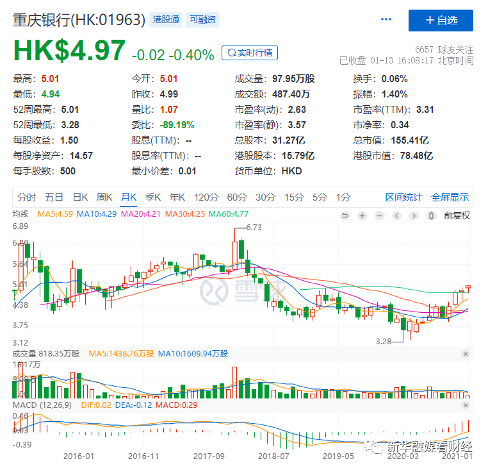This screenshot has height=468, width=488.
Task: Click the MACD (12,26,9) parameters label
Action: click(42, 405)
